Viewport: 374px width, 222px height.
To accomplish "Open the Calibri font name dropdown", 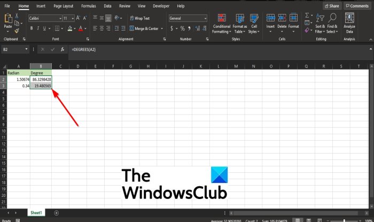I will pyautogui.click(x=60, y=18).
